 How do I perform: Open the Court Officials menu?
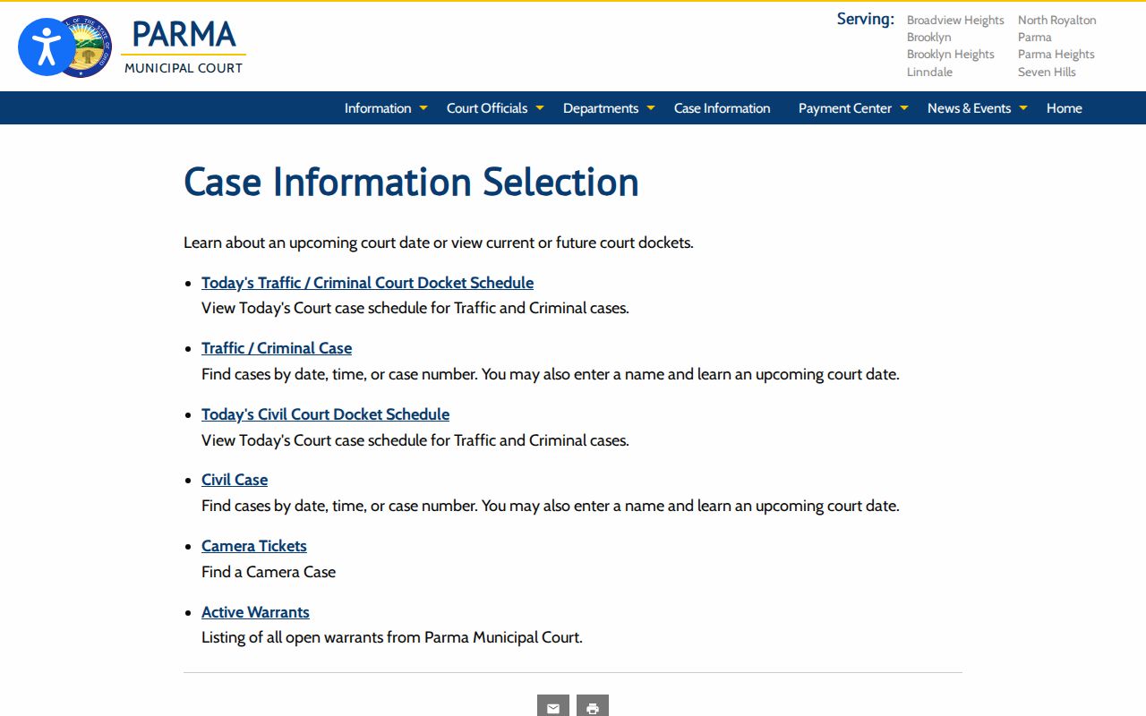(x=487, y=108)
